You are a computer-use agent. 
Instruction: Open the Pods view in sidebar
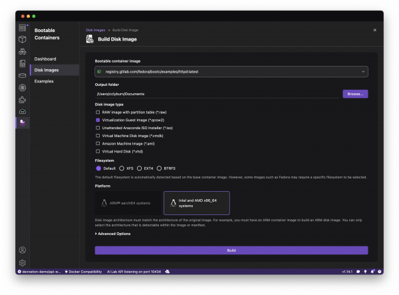coord(23,51)
